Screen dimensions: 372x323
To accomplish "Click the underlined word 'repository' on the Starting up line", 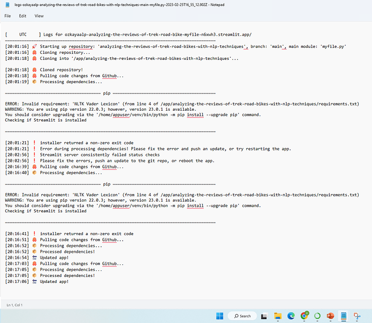I will [x=81, y=47].
